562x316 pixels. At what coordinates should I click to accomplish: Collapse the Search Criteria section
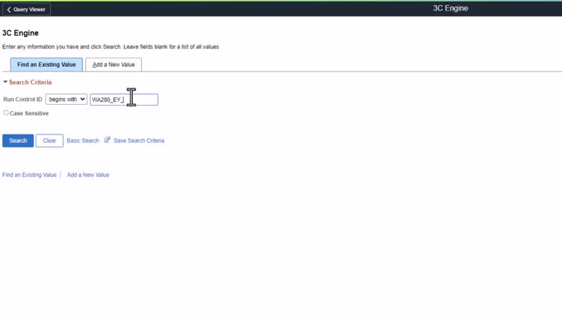coord(5,82)
